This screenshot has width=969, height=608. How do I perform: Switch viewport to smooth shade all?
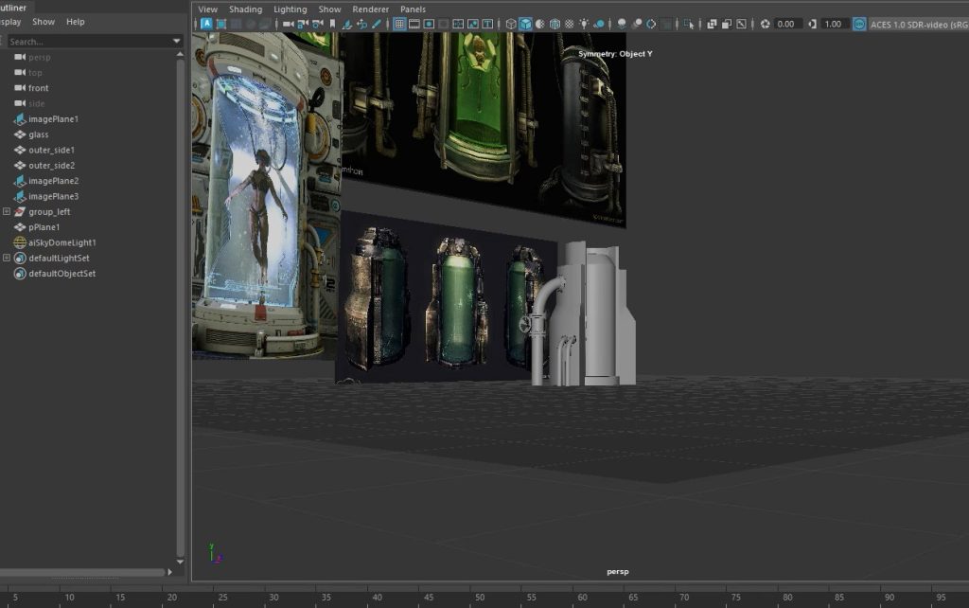click(x=525, y=24)
